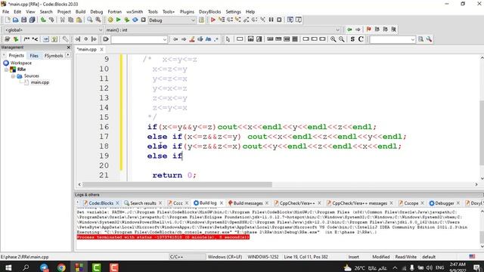484x272 pixels.
Task: Switch to the Projects tab
Action: click(x=16, y=55)
